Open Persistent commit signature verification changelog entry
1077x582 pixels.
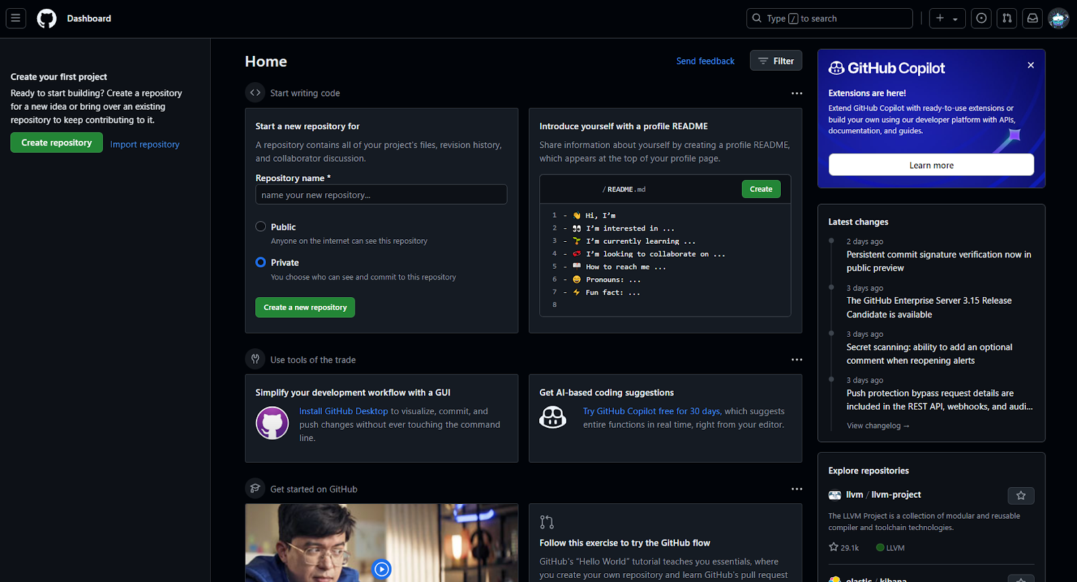click(939, 261)
